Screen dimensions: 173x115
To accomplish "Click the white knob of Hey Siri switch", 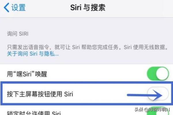I will pyautogui.click(x=162, y=74).
